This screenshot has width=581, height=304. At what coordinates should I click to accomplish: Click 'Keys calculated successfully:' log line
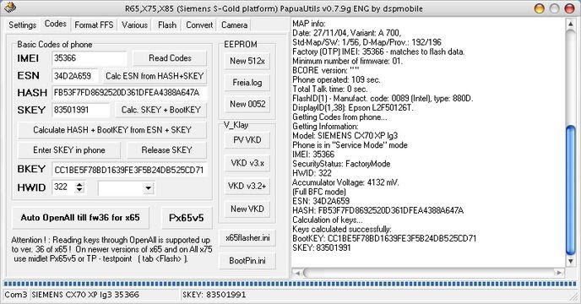341,229
